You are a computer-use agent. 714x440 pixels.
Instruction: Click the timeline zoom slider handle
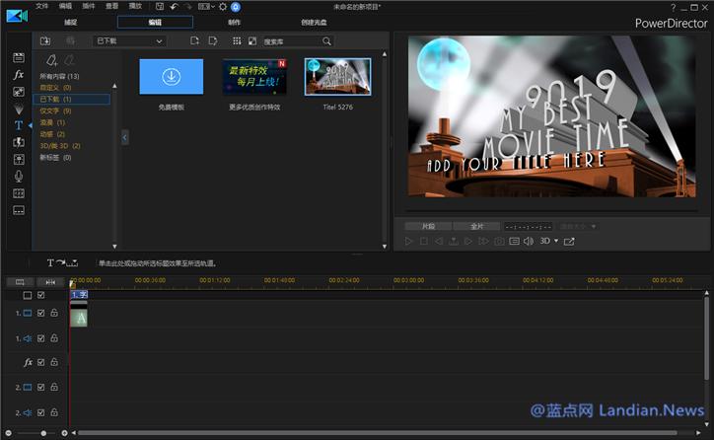pyautogui.click(x=43, y=433)
